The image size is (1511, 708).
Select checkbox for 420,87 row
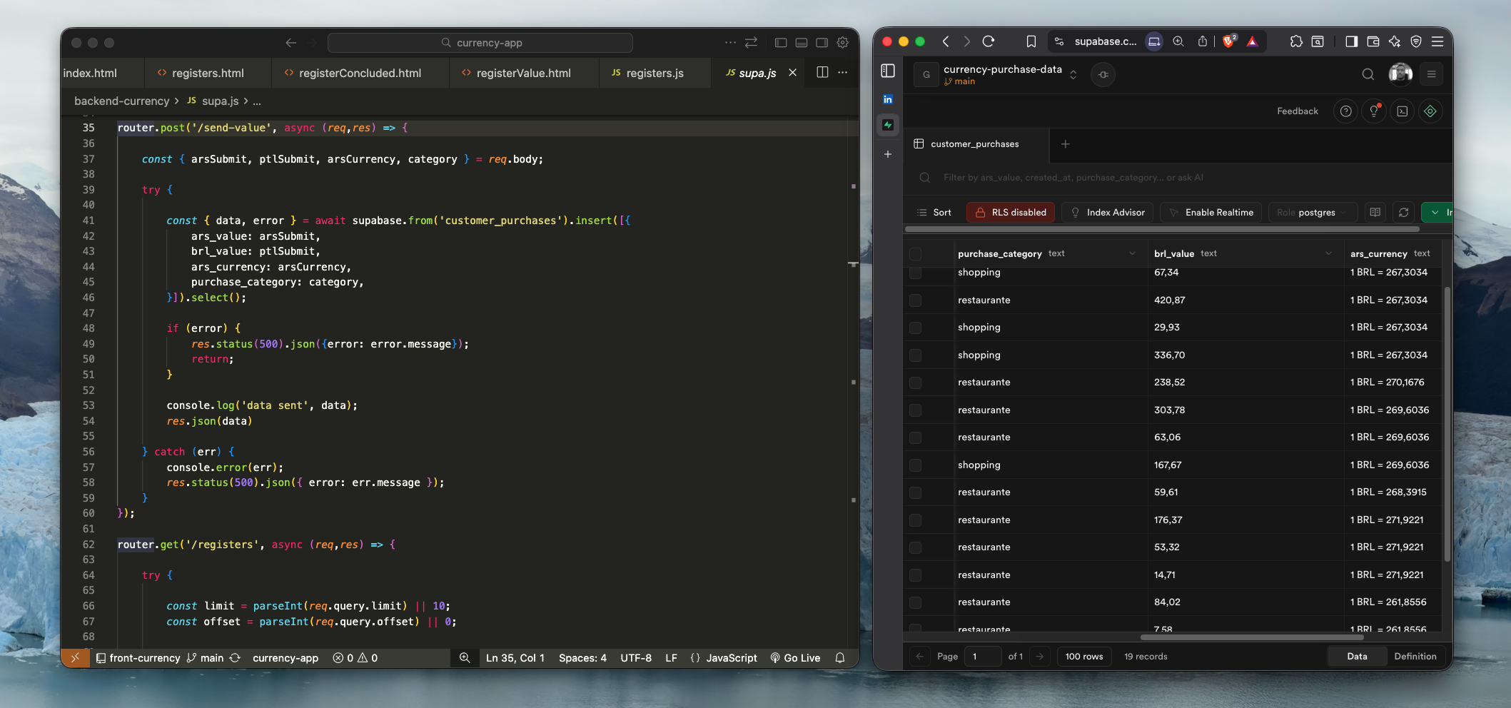[x=915, y=300]
